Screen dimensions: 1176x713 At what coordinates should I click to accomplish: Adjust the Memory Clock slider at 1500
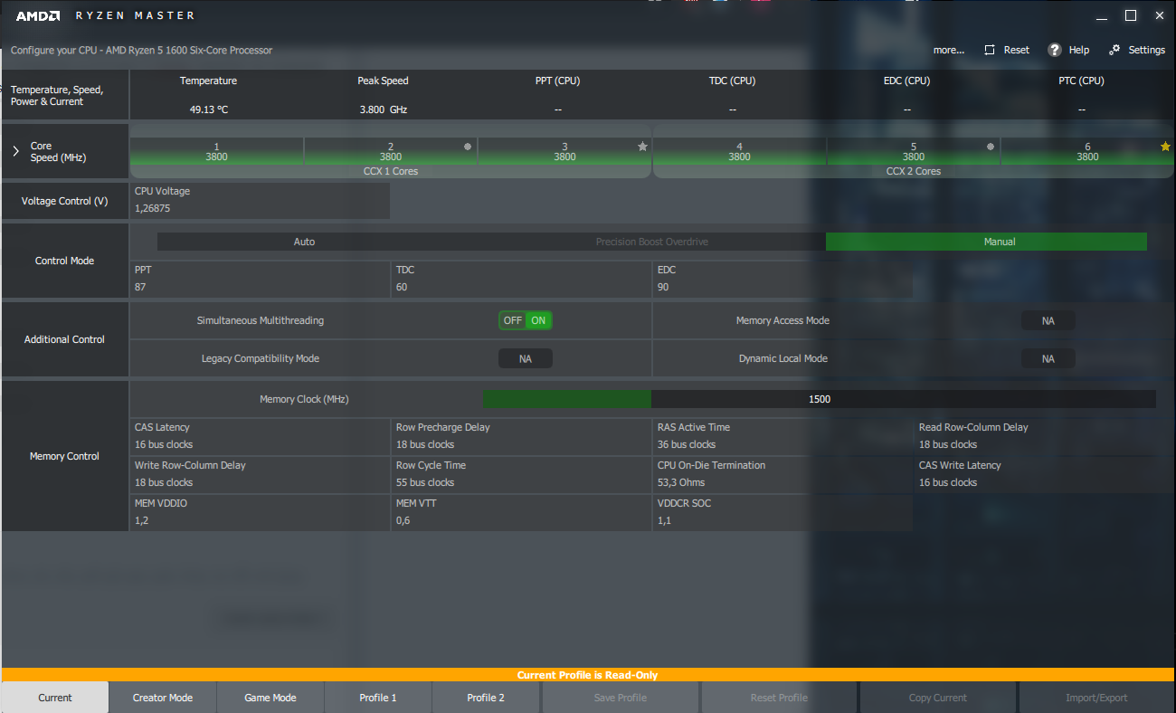(x=819, y=399)
